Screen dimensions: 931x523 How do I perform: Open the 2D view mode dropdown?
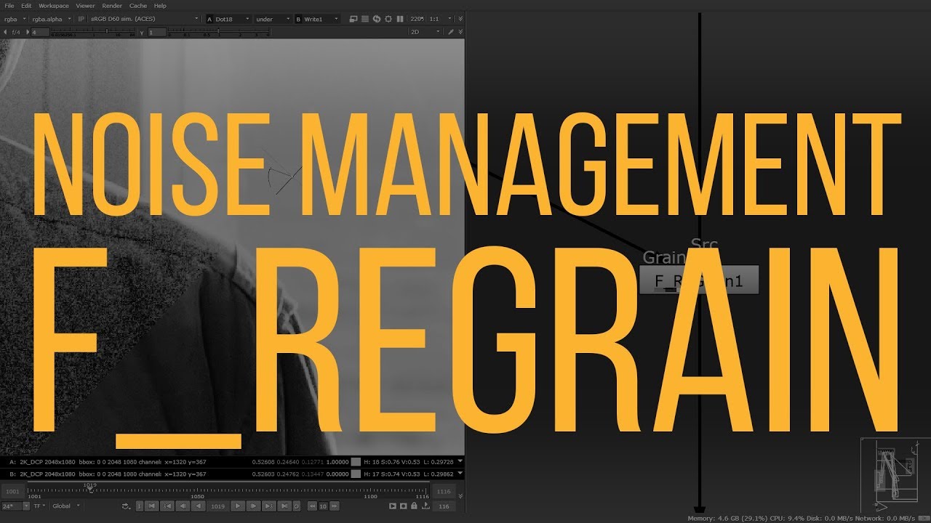point(425,32)
